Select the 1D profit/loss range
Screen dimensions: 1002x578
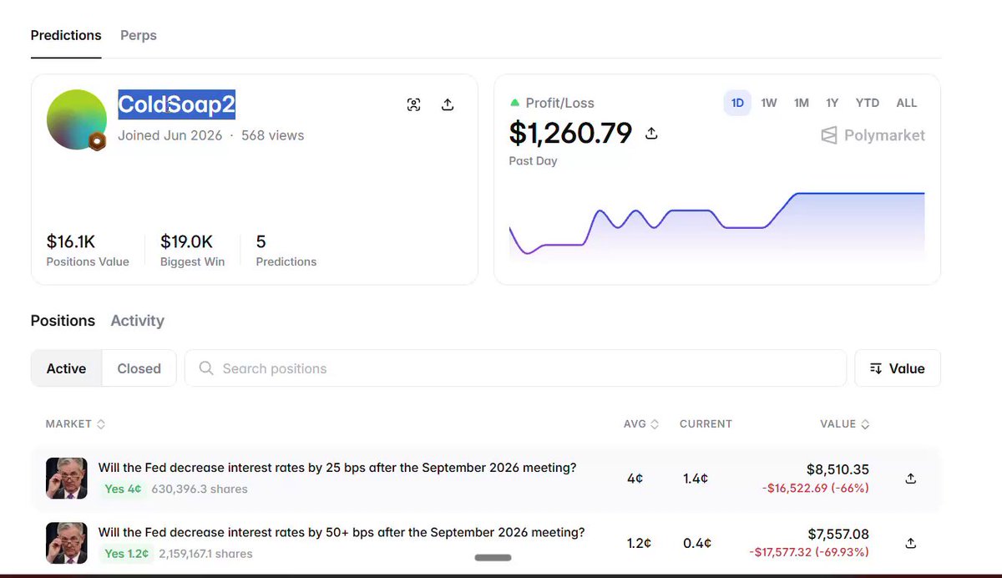tap(737, 103)
